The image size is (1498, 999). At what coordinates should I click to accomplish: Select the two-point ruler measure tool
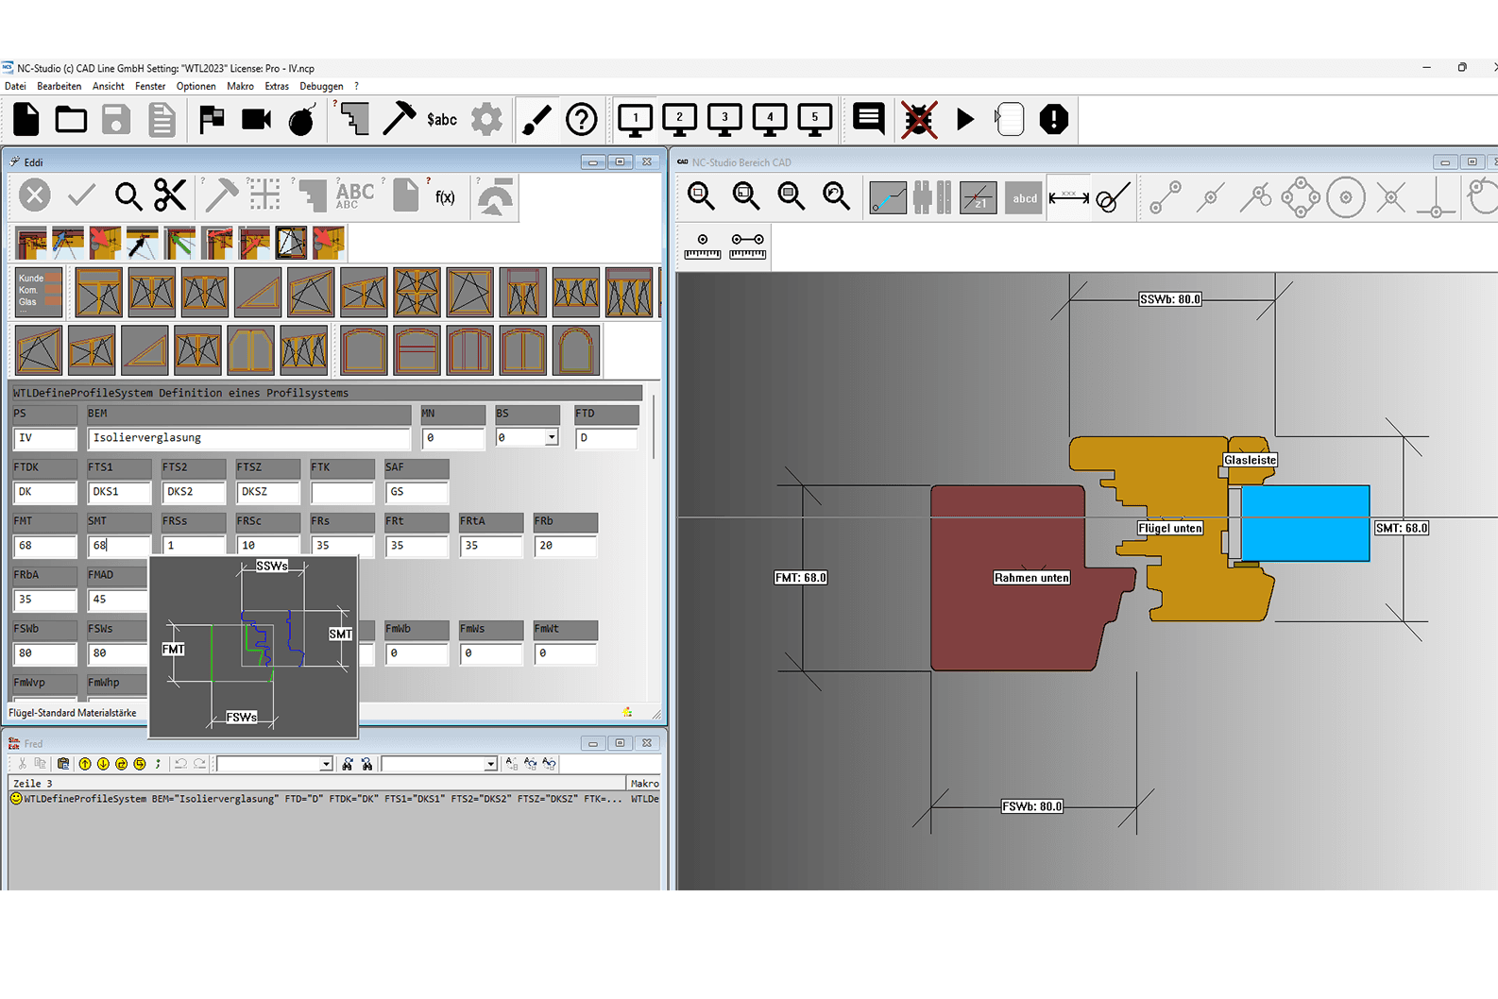[x=747, y=246]
